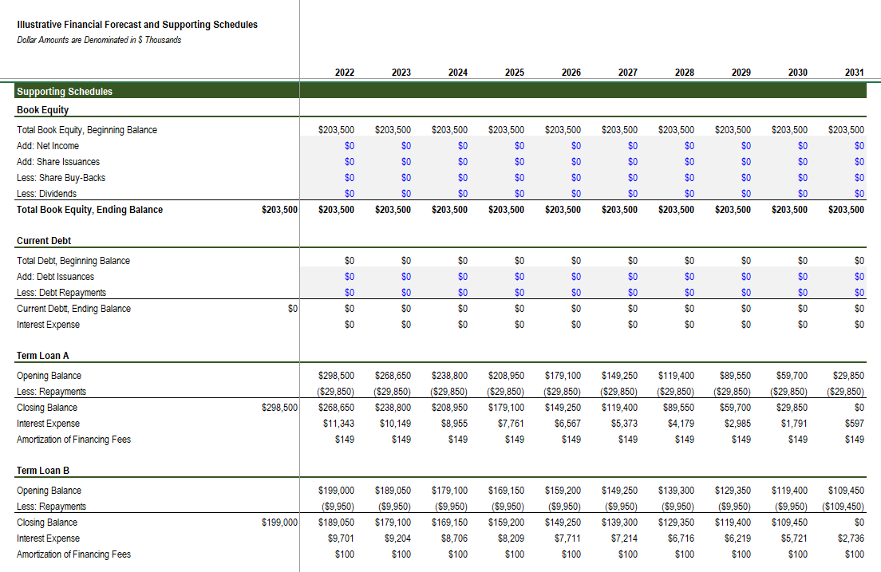Screen dimensions: 881x572
Task: Click Term Loan B interest expense $6,219
Action: point(737,538)
